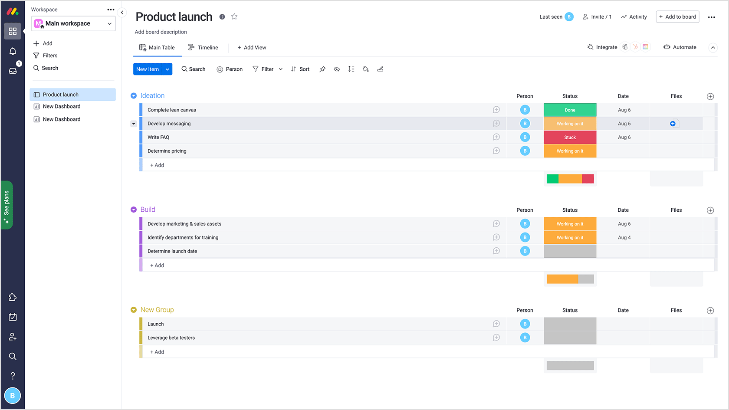The width and height of the screenshot is (729, 410).
Task: Open notifications via the bell icon
Action: (x=13, y=51)
